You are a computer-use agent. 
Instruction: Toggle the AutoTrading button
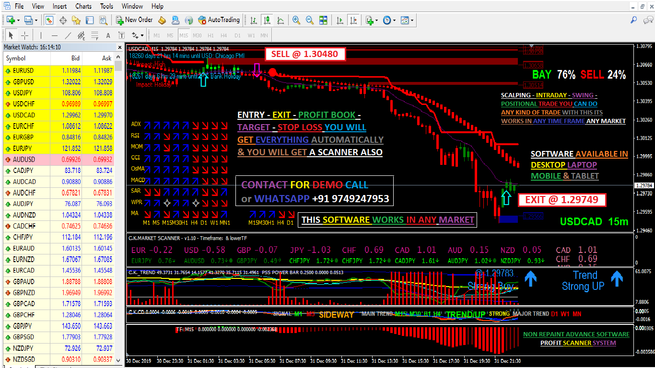(219, 20)
